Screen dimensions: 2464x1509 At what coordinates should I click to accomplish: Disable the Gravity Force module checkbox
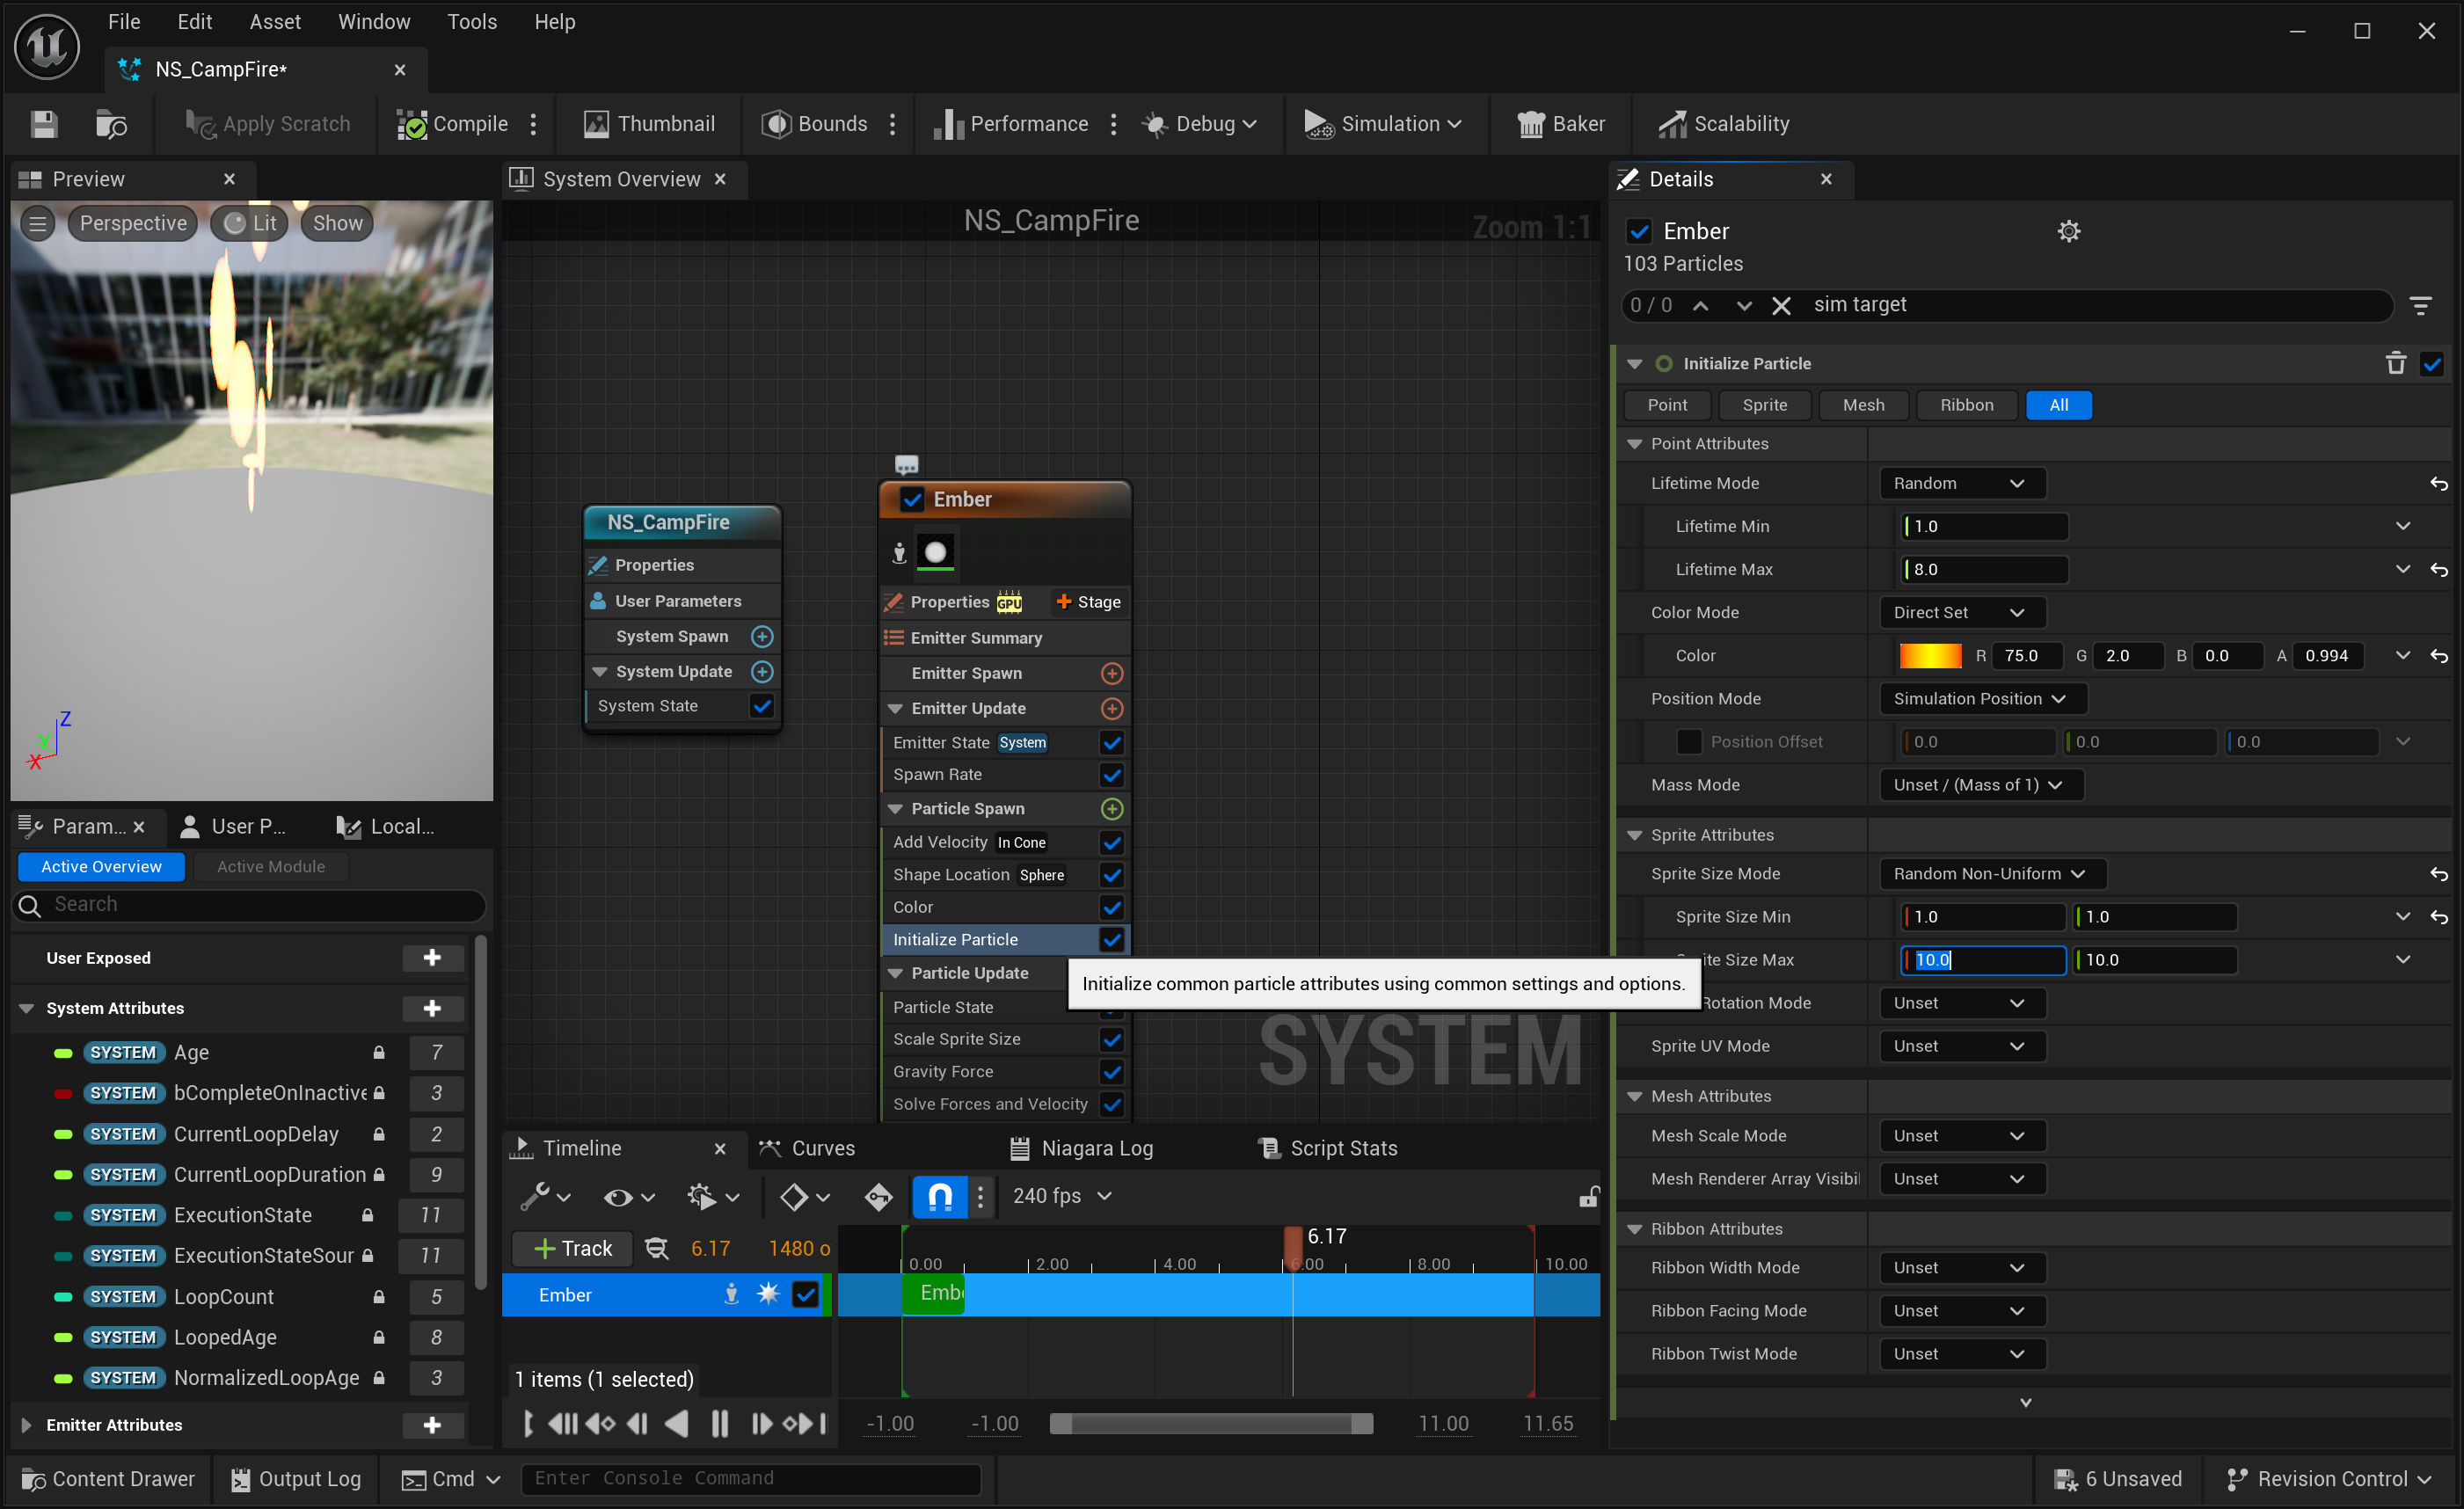[x=1111, y=1071]
